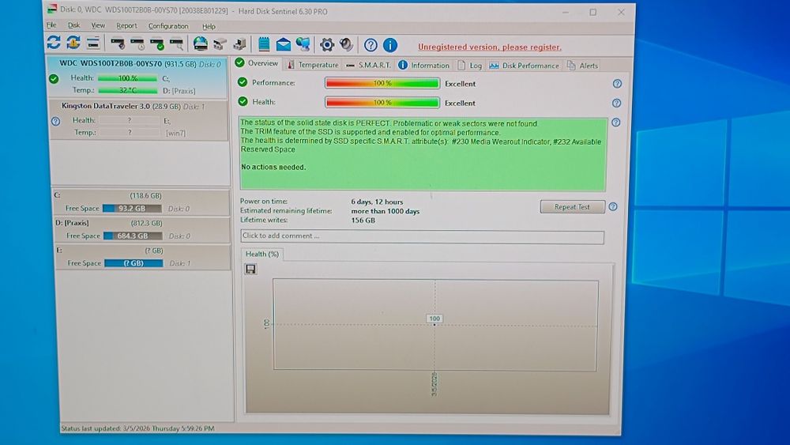Click the E: partition free space bar
790x445 pixels.
134,263
